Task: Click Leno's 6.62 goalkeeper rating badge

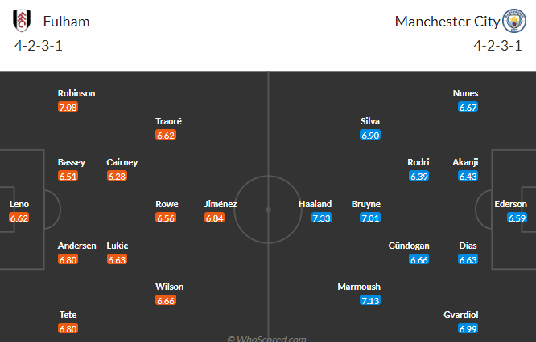Action: coord(19,218)
